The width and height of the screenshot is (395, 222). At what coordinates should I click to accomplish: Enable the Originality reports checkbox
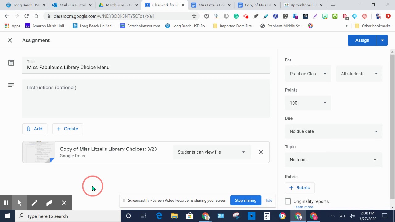(288, 201)
